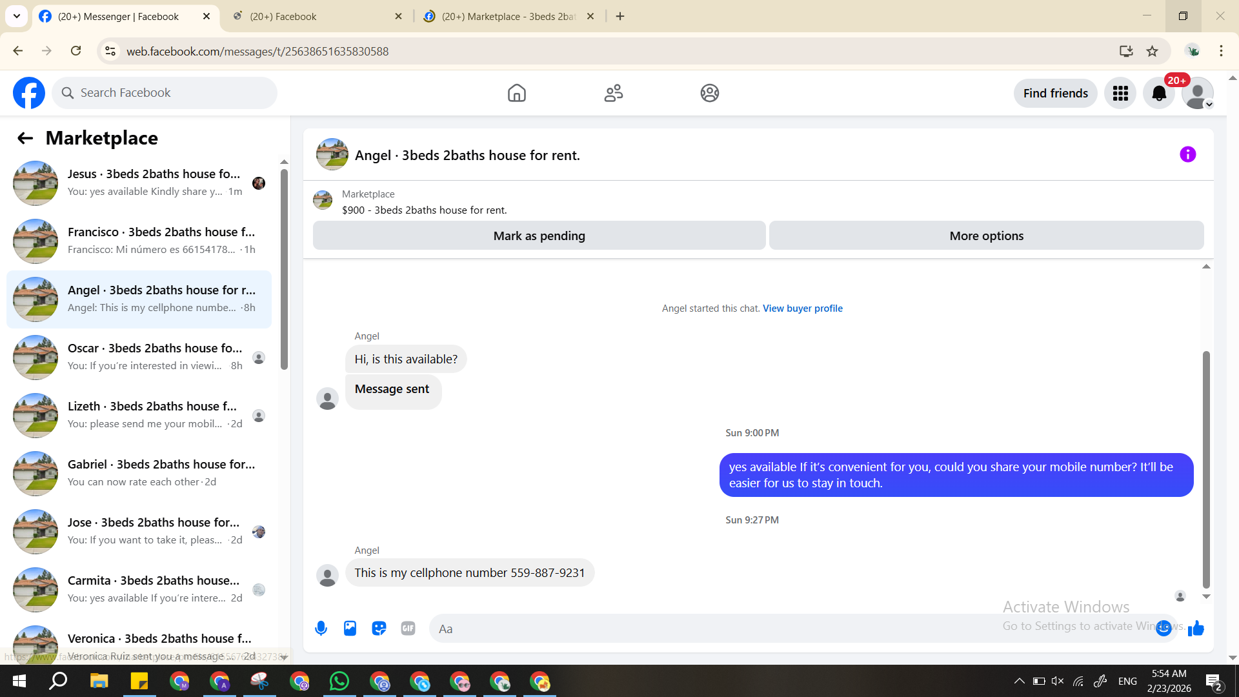Choose a sticker from the sticker icon
The image size is (1239, 697).
[379, 628]
